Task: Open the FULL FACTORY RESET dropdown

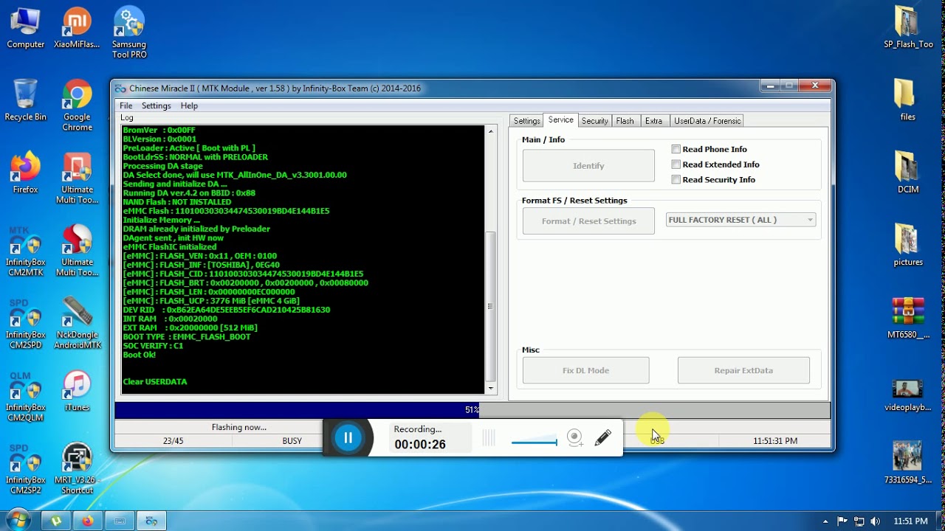Action: 740,220
